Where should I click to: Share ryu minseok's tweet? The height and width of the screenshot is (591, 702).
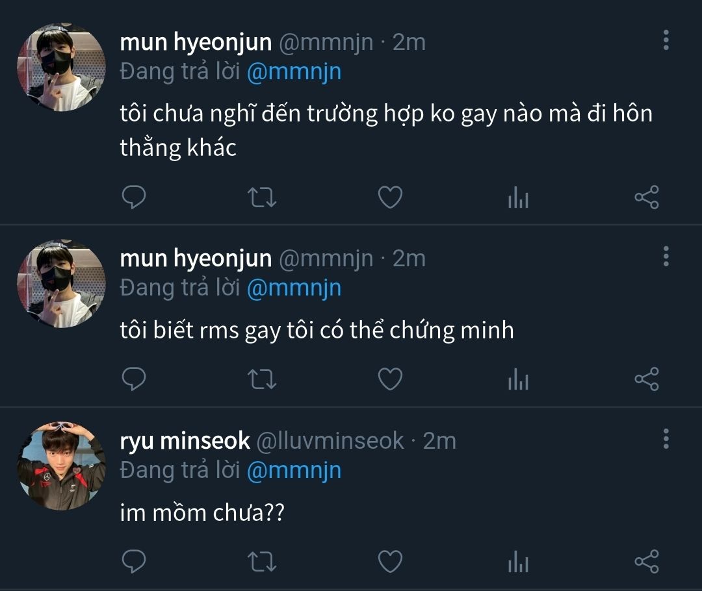pos(647,561)
